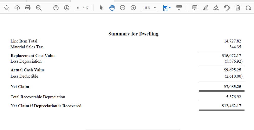Go to the next page with down arrow
Screen dimensions: 254x130
pos(67,8)
